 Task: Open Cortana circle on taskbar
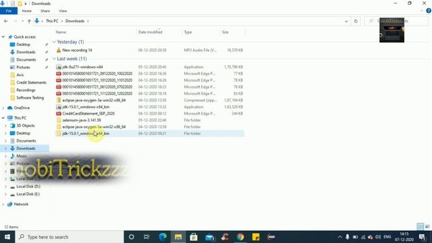pyautogui.click(x=132, y=237)
